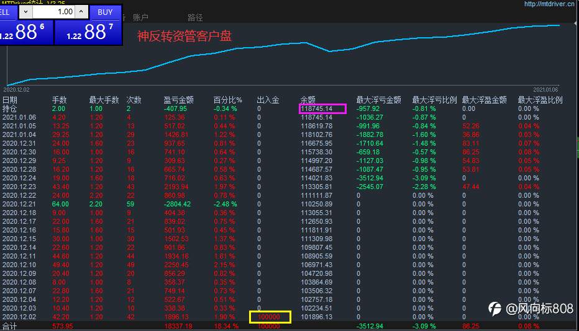Select the 2020.12.09 date row
Image resolution: width=579 pixels, height=331 pixels.
pyautogui.click(x=19, y=273)
